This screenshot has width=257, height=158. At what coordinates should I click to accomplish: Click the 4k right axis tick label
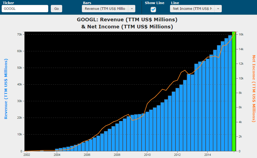(x=240, y=122)
